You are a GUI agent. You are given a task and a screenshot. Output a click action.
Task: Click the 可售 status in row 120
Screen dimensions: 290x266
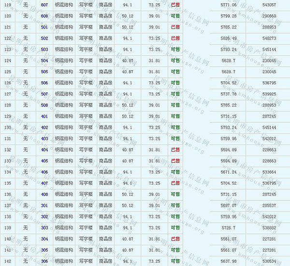[175, 16]
